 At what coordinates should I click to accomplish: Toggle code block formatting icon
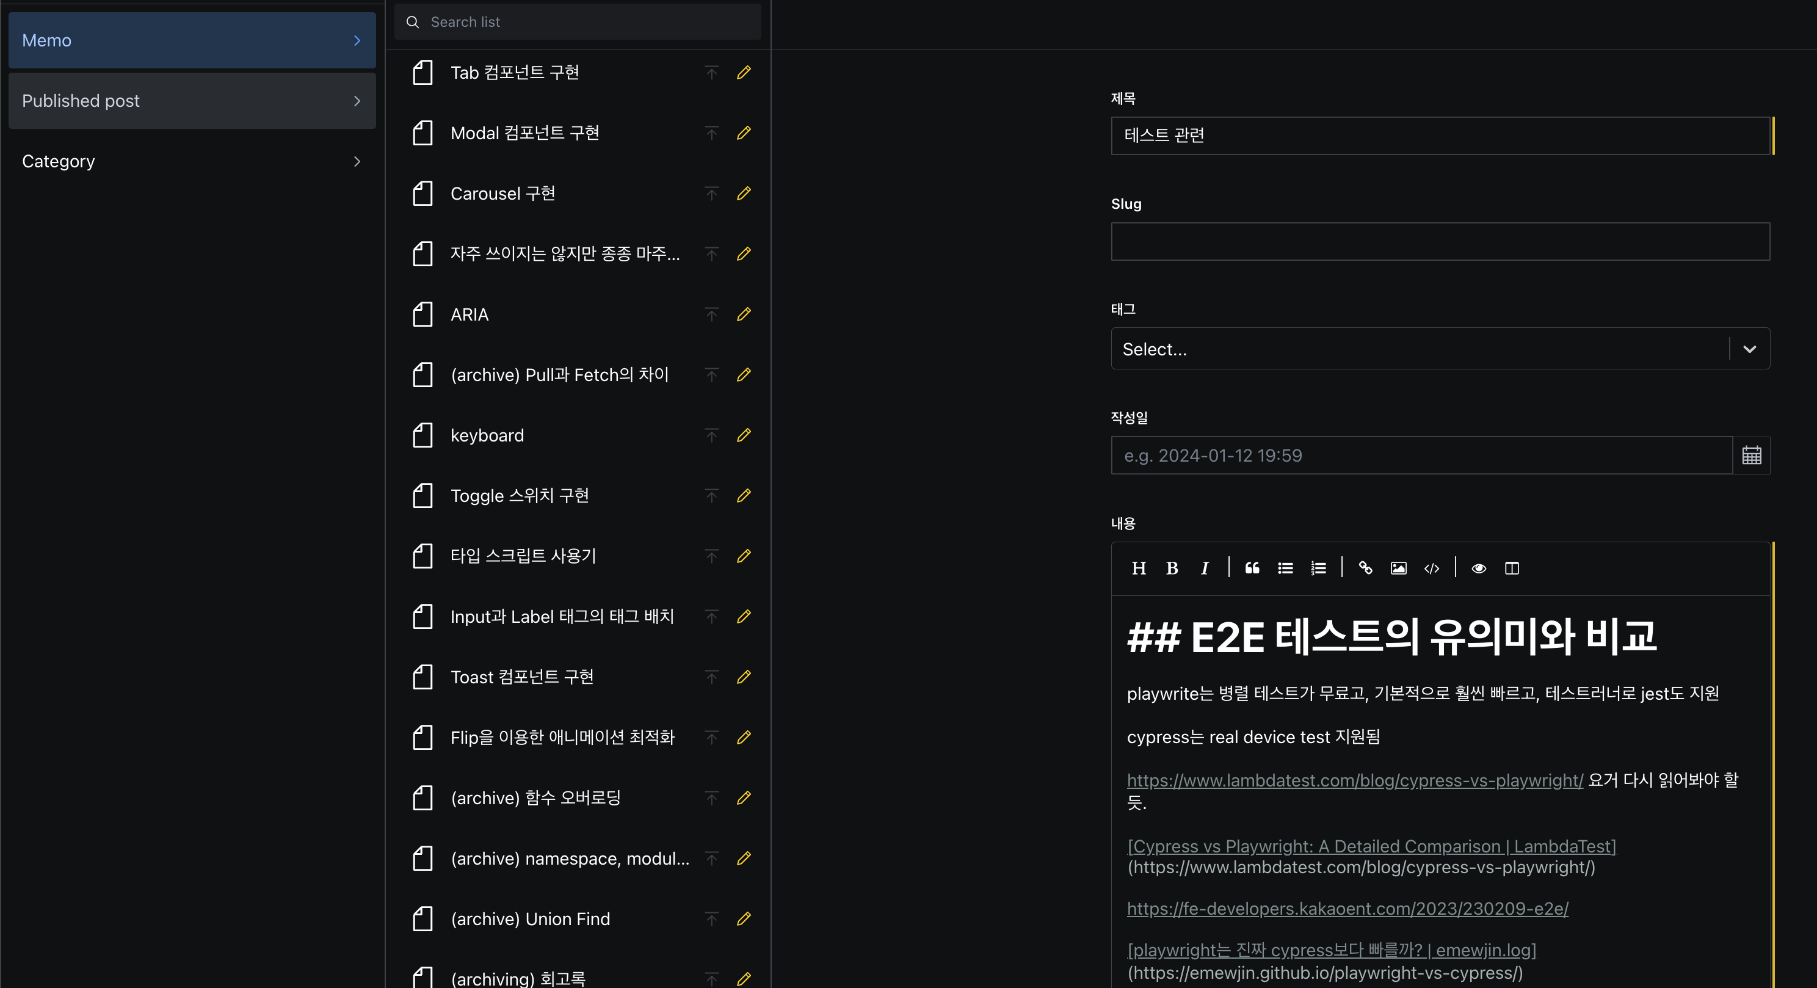point(1432,568)
